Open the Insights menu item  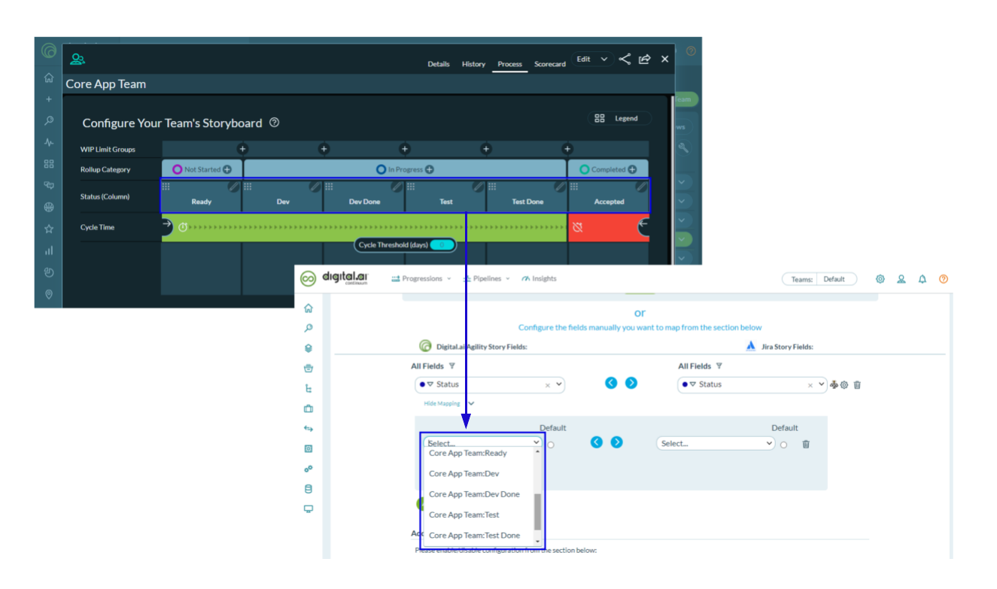pyautogui.click(x=539, y=278)
